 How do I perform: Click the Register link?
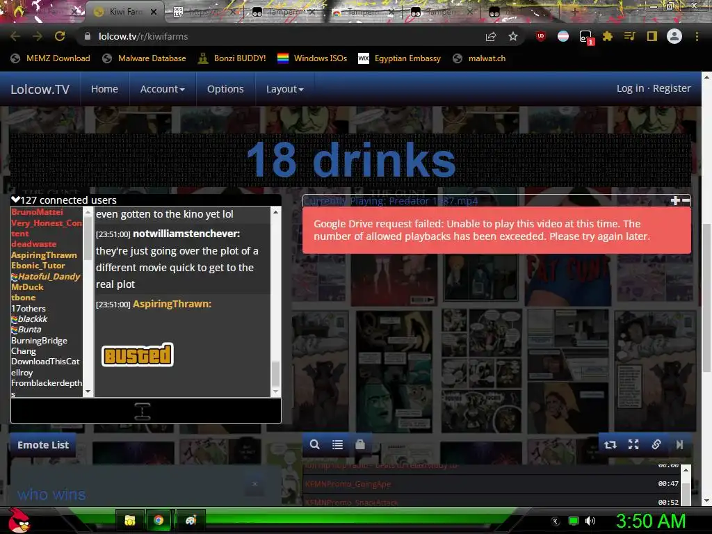tap(672, 88)
